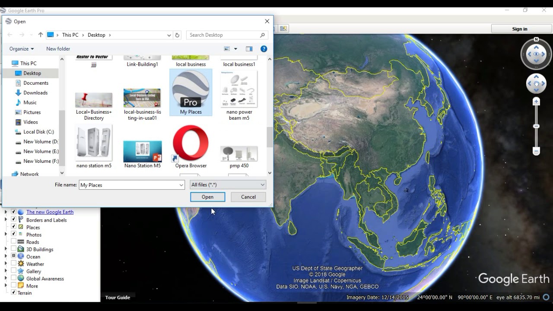Toggle the preview pane icon in Open dialog

click(249, 49)
